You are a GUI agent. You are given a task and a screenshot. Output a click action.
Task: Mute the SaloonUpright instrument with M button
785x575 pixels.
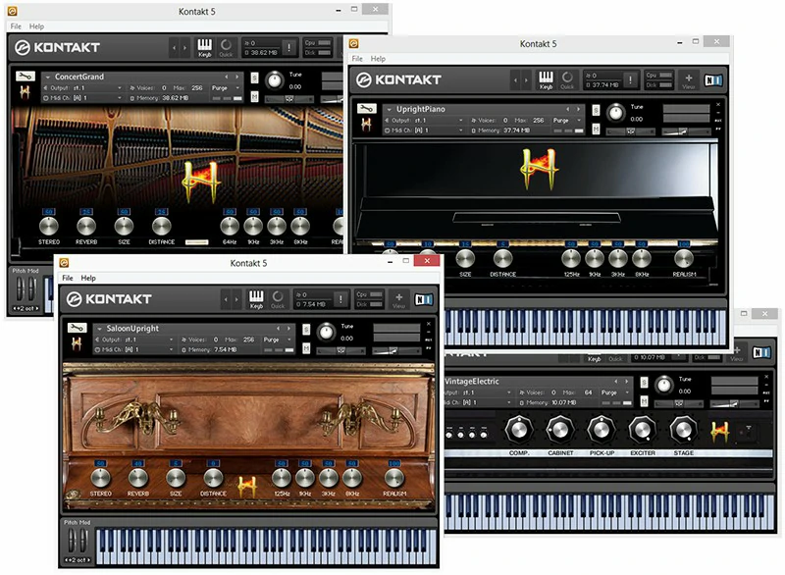(x=306, y=348)
